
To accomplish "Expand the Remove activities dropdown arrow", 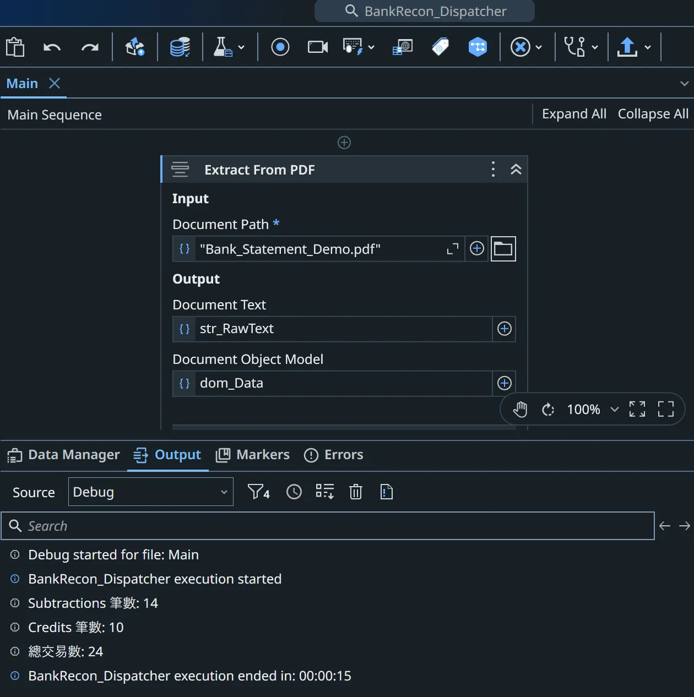I will tap(539, 47).
